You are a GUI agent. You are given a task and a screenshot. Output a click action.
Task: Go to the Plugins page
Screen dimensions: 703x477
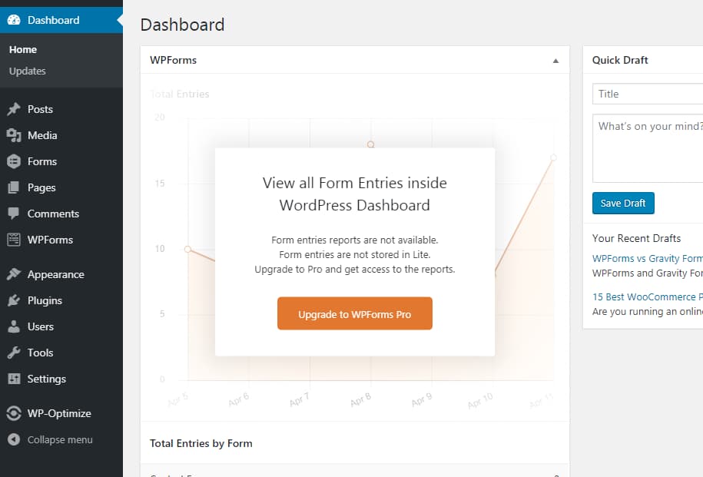43,300
